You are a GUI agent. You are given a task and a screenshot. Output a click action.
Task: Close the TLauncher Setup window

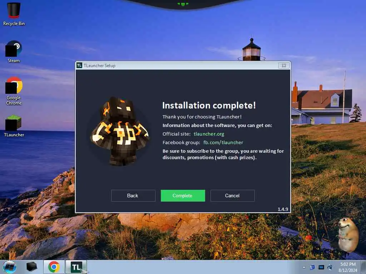(284, 66)
